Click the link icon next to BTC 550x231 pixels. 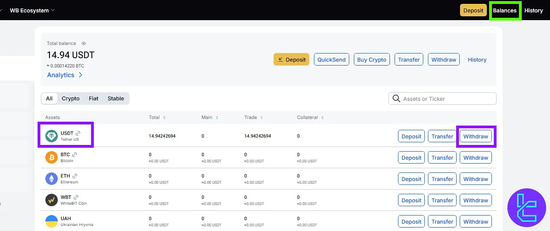coord(74,154)
